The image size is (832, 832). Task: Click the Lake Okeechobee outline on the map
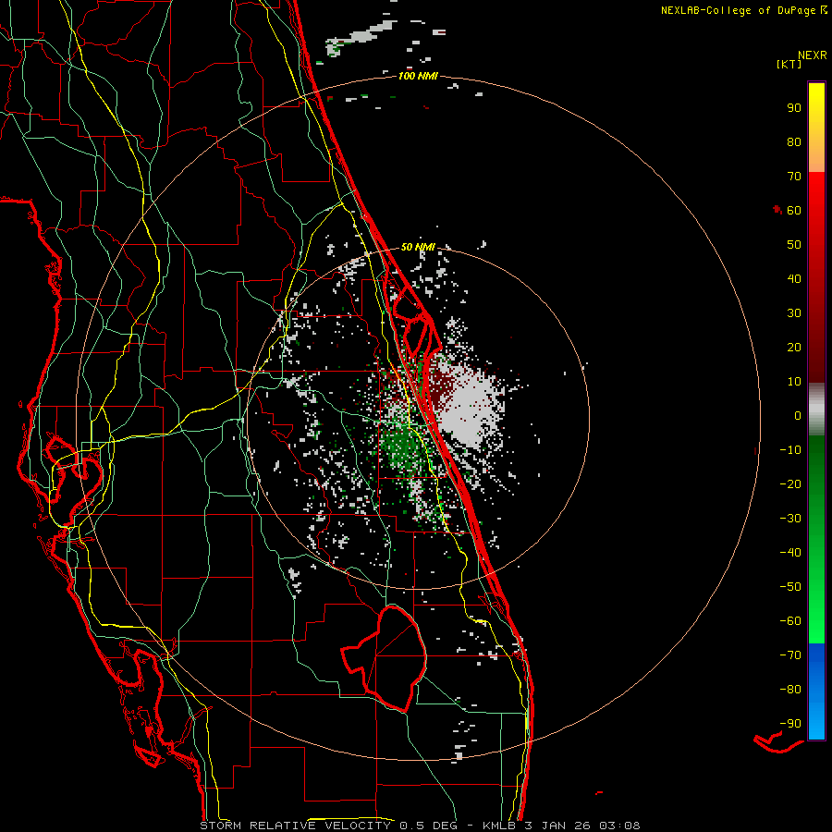point(385,658)
